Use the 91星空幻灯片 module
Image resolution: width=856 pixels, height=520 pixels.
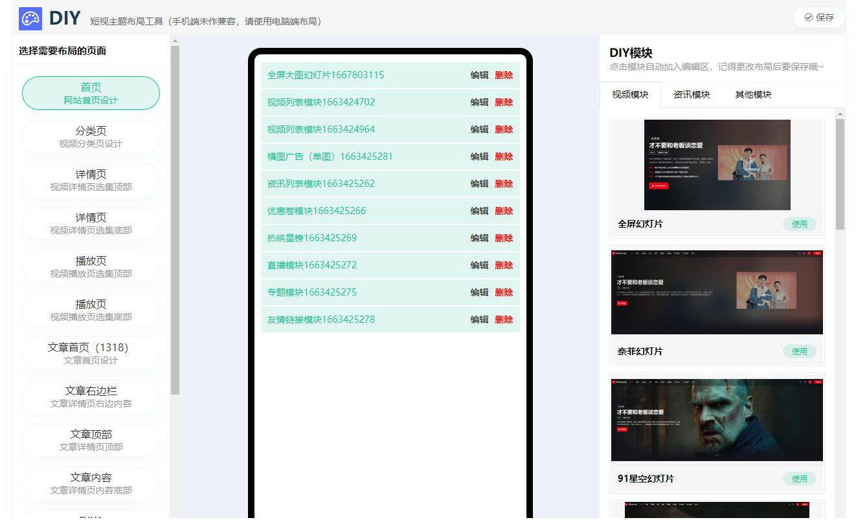point(800,479)
